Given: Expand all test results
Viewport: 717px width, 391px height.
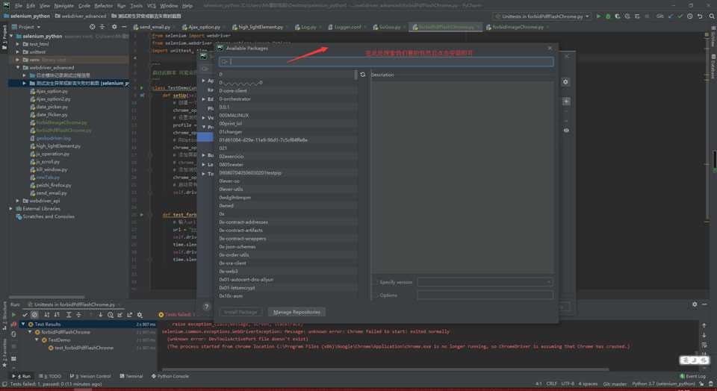Looking at the screenshot, I should point(69,315).
